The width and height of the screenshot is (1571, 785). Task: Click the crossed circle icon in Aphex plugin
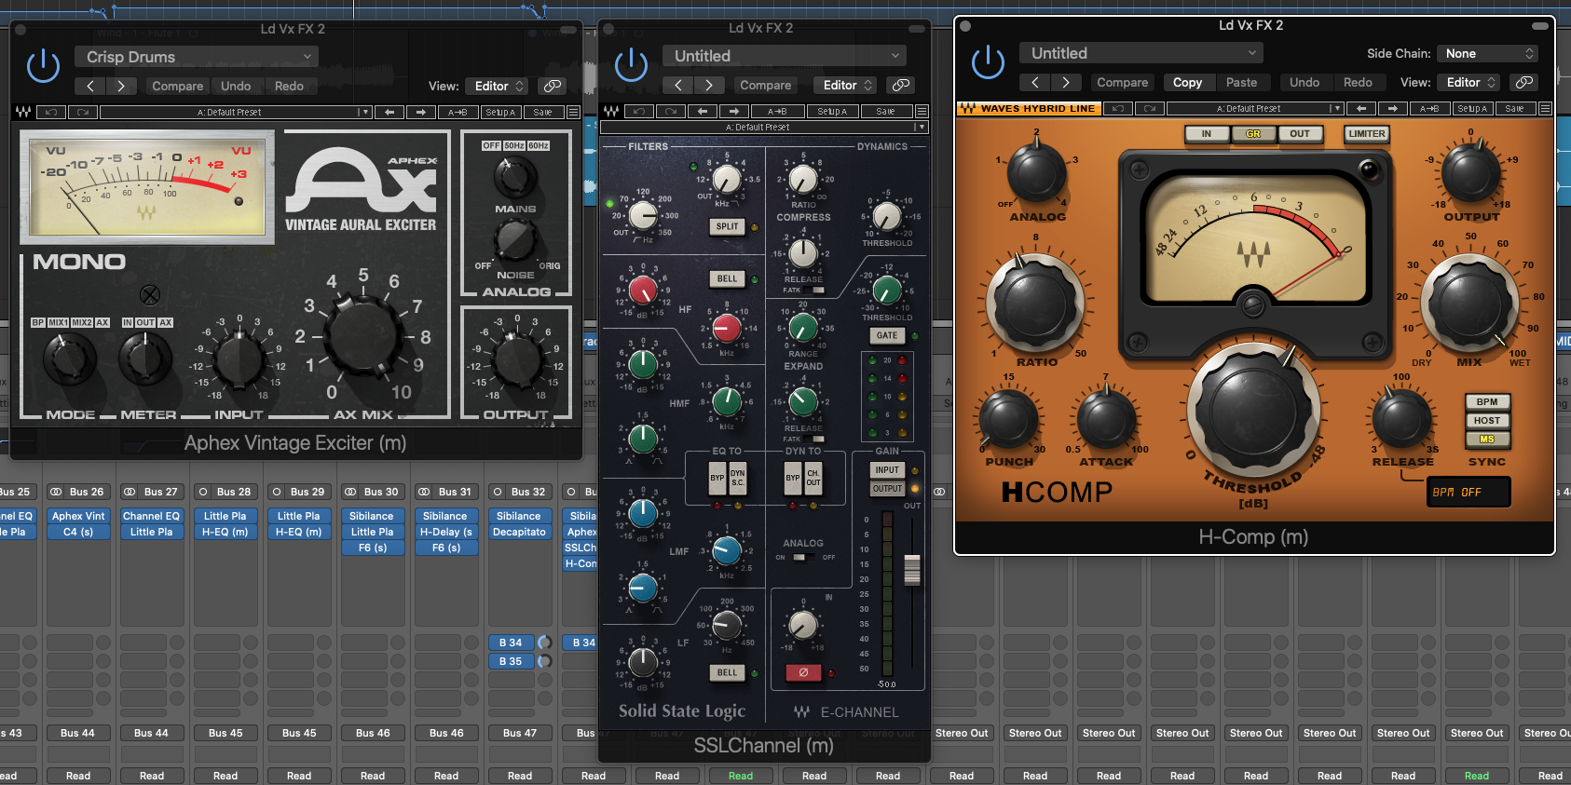(149, 295)
